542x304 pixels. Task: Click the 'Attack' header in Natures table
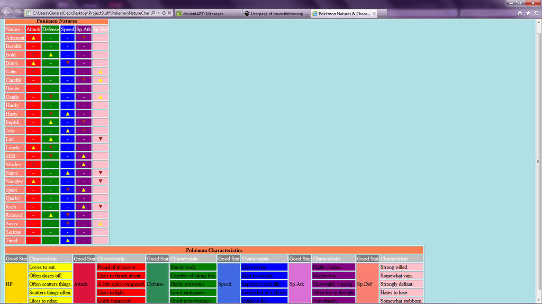pos(33,30)
